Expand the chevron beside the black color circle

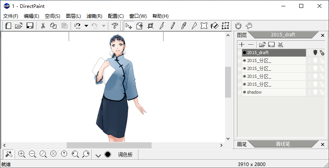(x=98, y=155)
